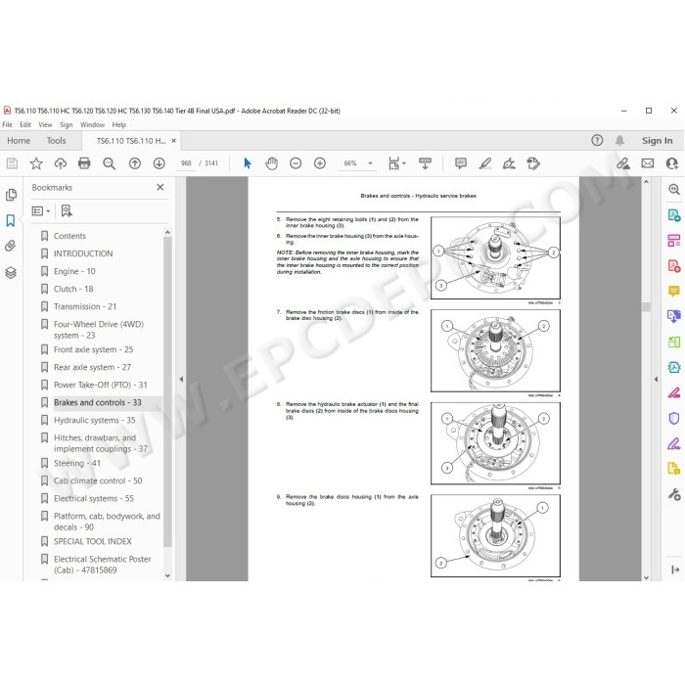Switch to the Tools tab
The width and height of the screenshot is (685, 685).
point(57,141)
